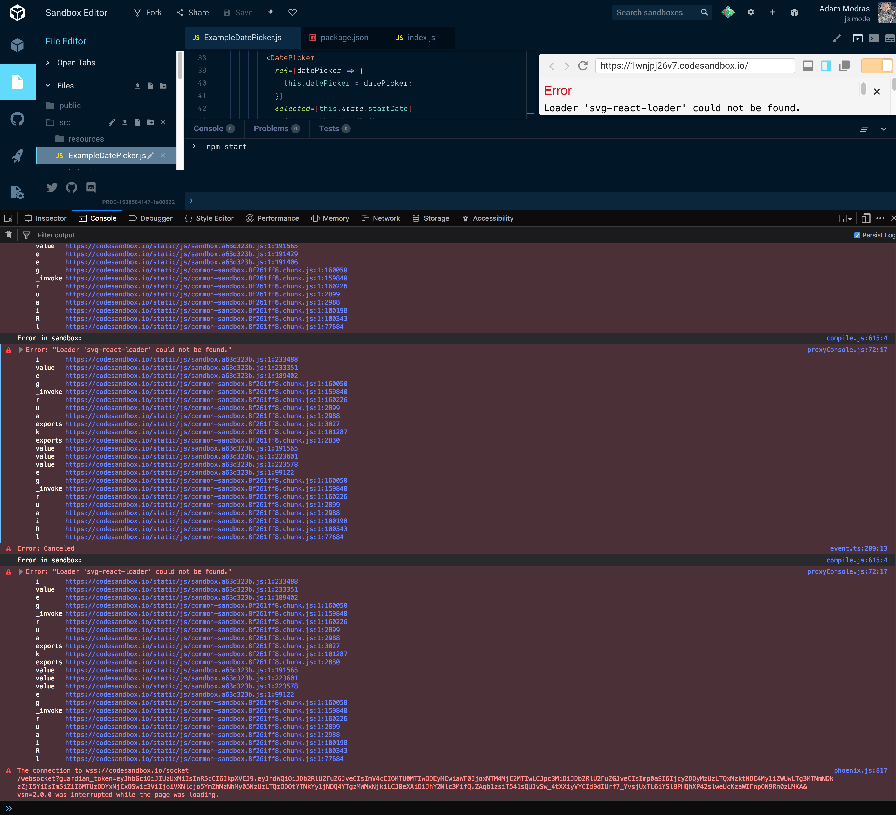Enable the Persist Logs checkbox
896x815 pixels.
coord(858,235)
